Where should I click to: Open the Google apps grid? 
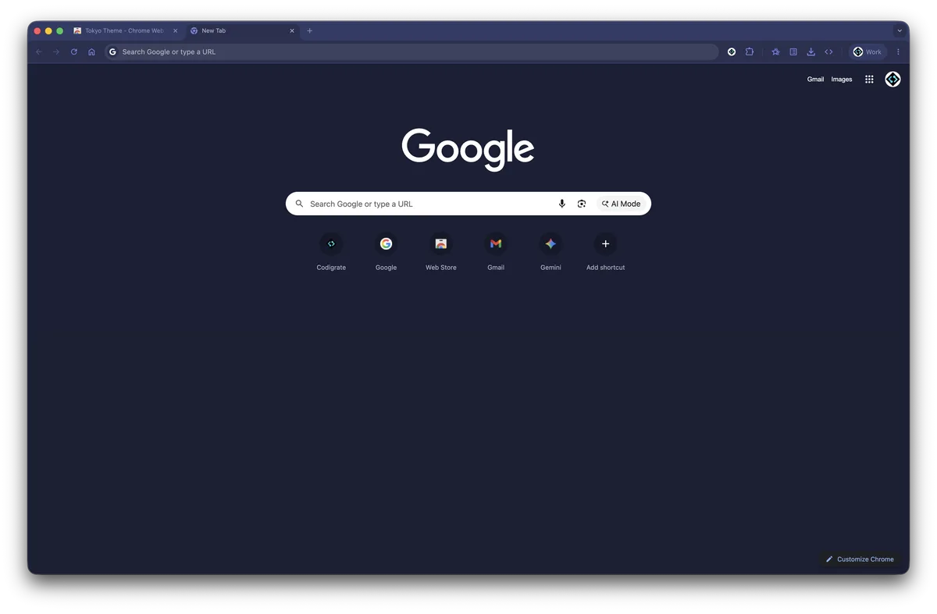(869, 80)
